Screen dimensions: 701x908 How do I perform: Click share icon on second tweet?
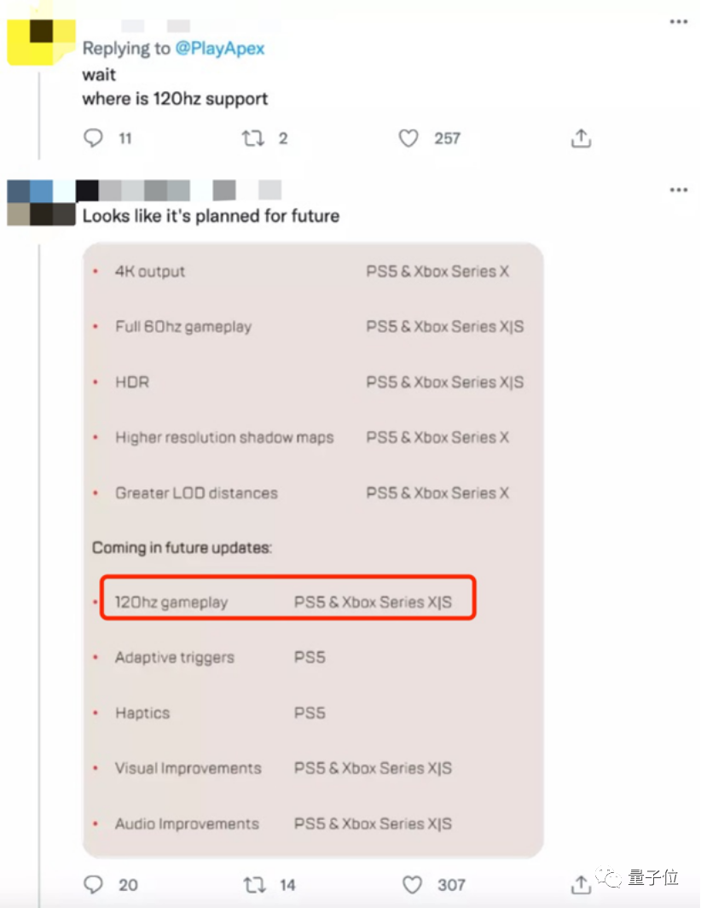click(x=581, y=883)
